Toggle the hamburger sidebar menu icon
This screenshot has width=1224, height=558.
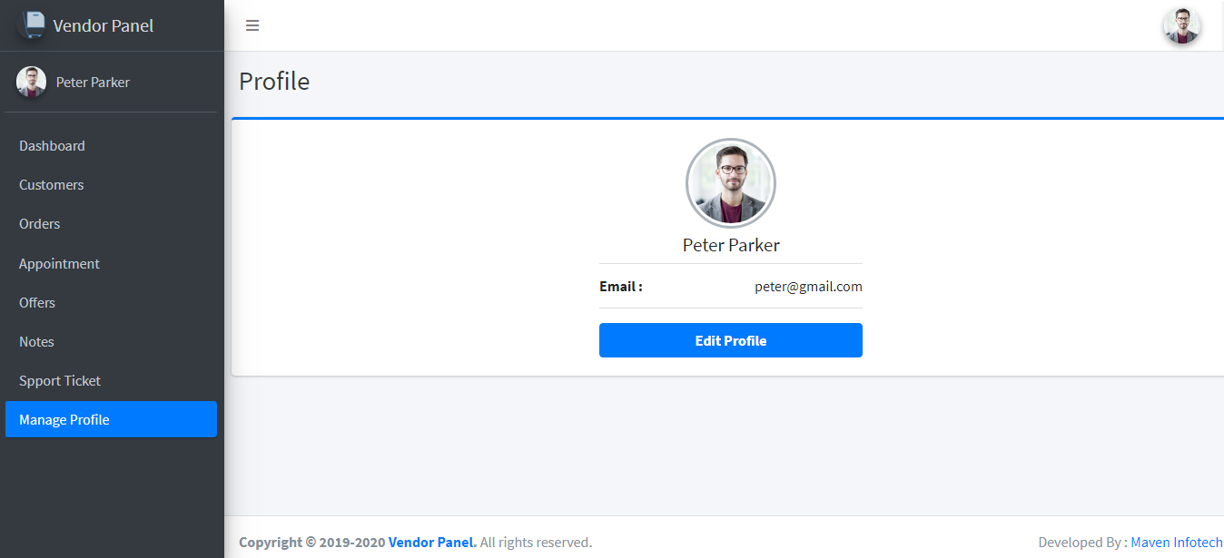(252, 25)
